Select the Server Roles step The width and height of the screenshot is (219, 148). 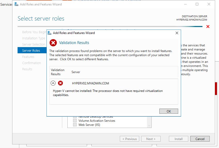(x=32, y=50)
